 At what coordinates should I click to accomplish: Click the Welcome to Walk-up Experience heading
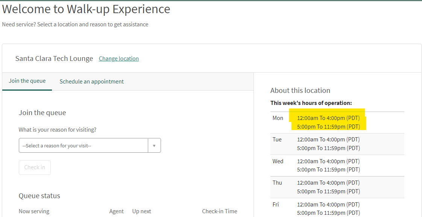86,9
